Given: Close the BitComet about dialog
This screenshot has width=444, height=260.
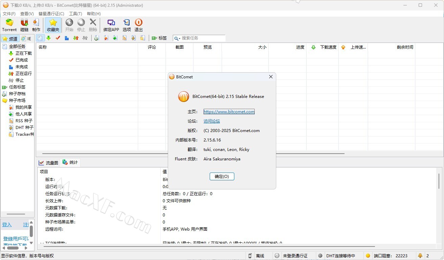Looking at the screenshot, I should coord(271,77).
